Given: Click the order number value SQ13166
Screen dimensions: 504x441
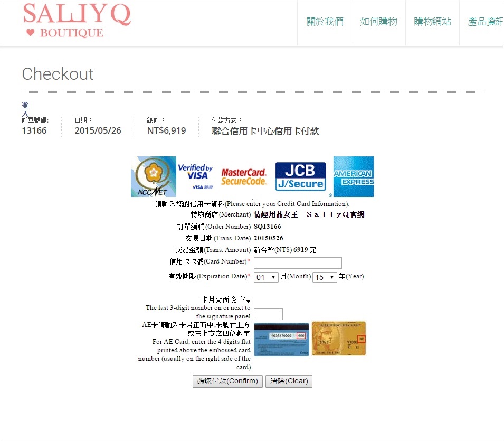Looking at the screenshot, I should (x=268, y=227).
